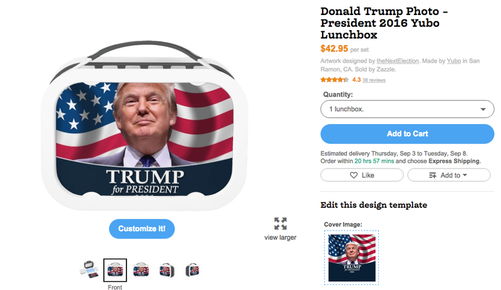Click the view larger text label
The height and width of the screenshot is (290, 501).
(x=280, y=237)
